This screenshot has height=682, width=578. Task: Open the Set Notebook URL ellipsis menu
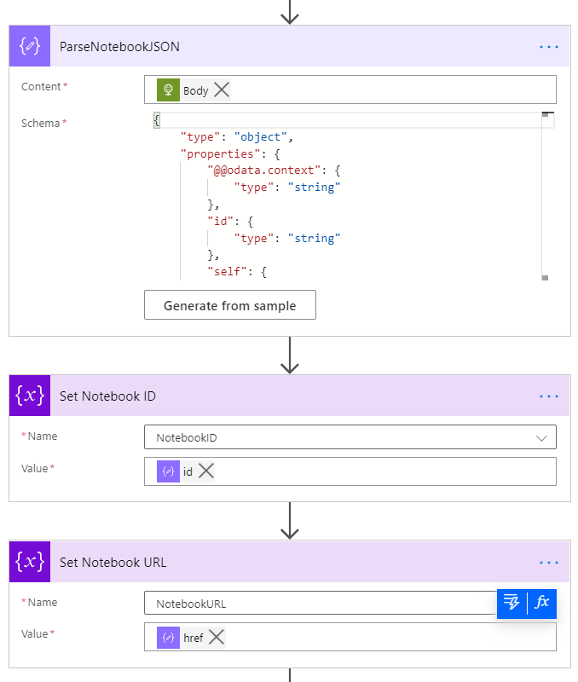point(549,563)
